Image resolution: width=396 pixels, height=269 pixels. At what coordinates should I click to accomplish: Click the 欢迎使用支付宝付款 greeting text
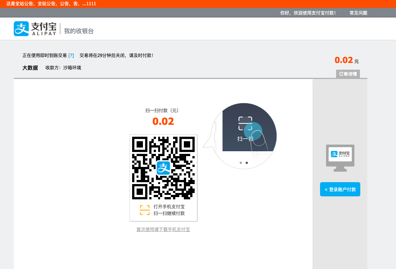tap(308, 13)
